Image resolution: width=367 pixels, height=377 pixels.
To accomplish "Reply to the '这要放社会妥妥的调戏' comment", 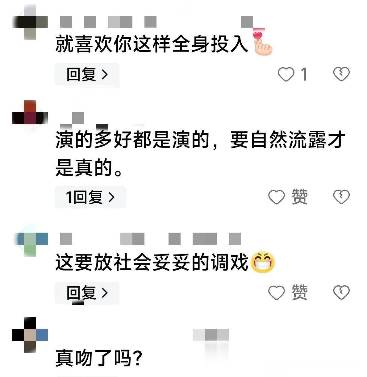I will click(x=87, y=292).
